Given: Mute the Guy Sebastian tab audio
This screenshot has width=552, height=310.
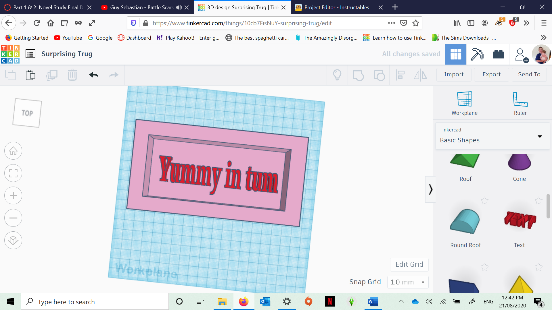Looking at the screenshot, I should click(179, 7).
